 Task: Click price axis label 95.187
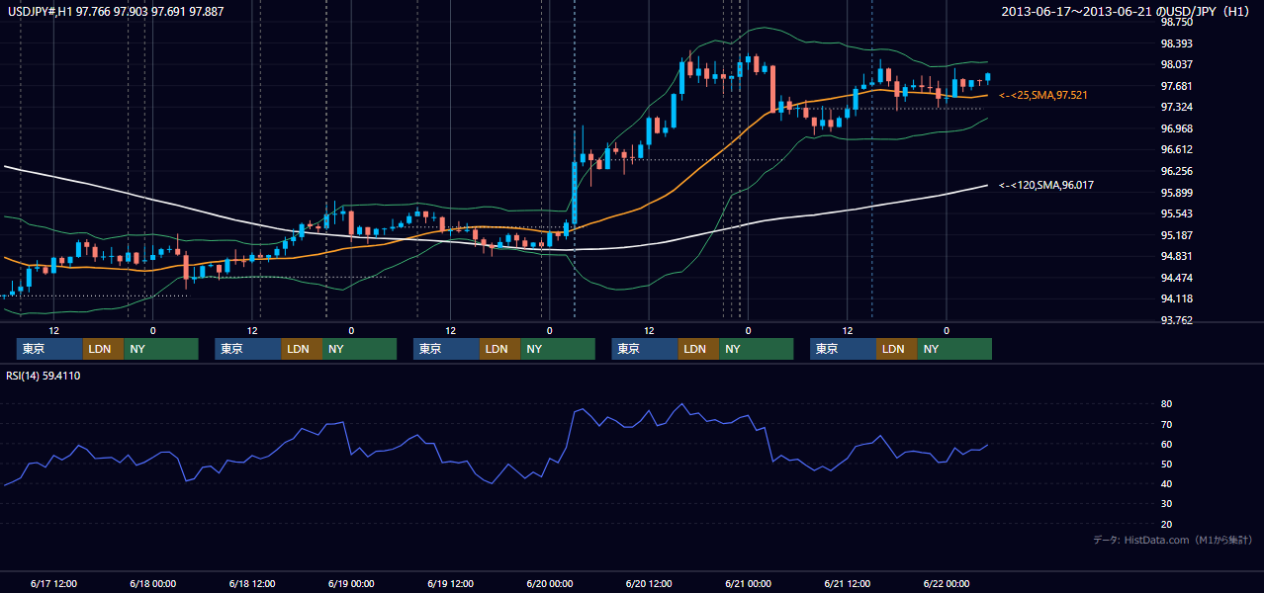pos(1177,235)
